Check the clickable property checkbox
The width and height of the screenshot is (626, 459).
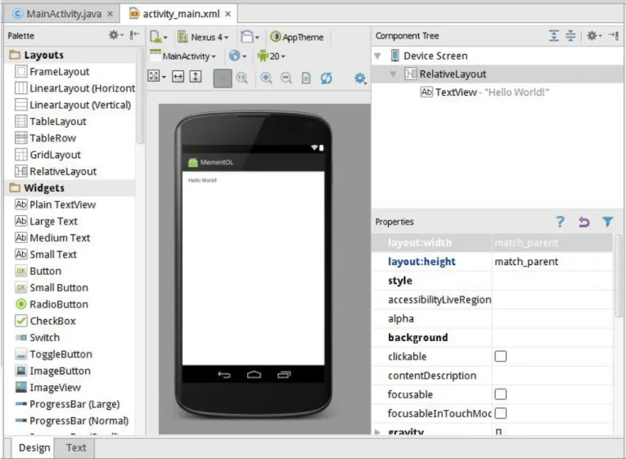point(501,356)
